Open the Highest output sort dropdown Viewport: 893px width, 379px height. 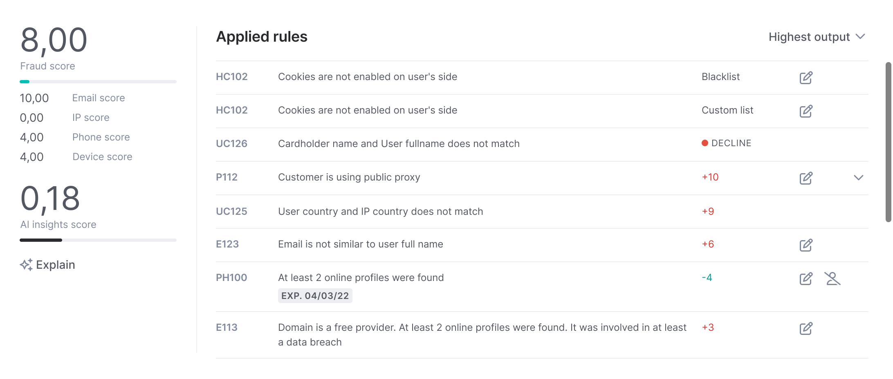pyautogui.click(x=817, y=37)
